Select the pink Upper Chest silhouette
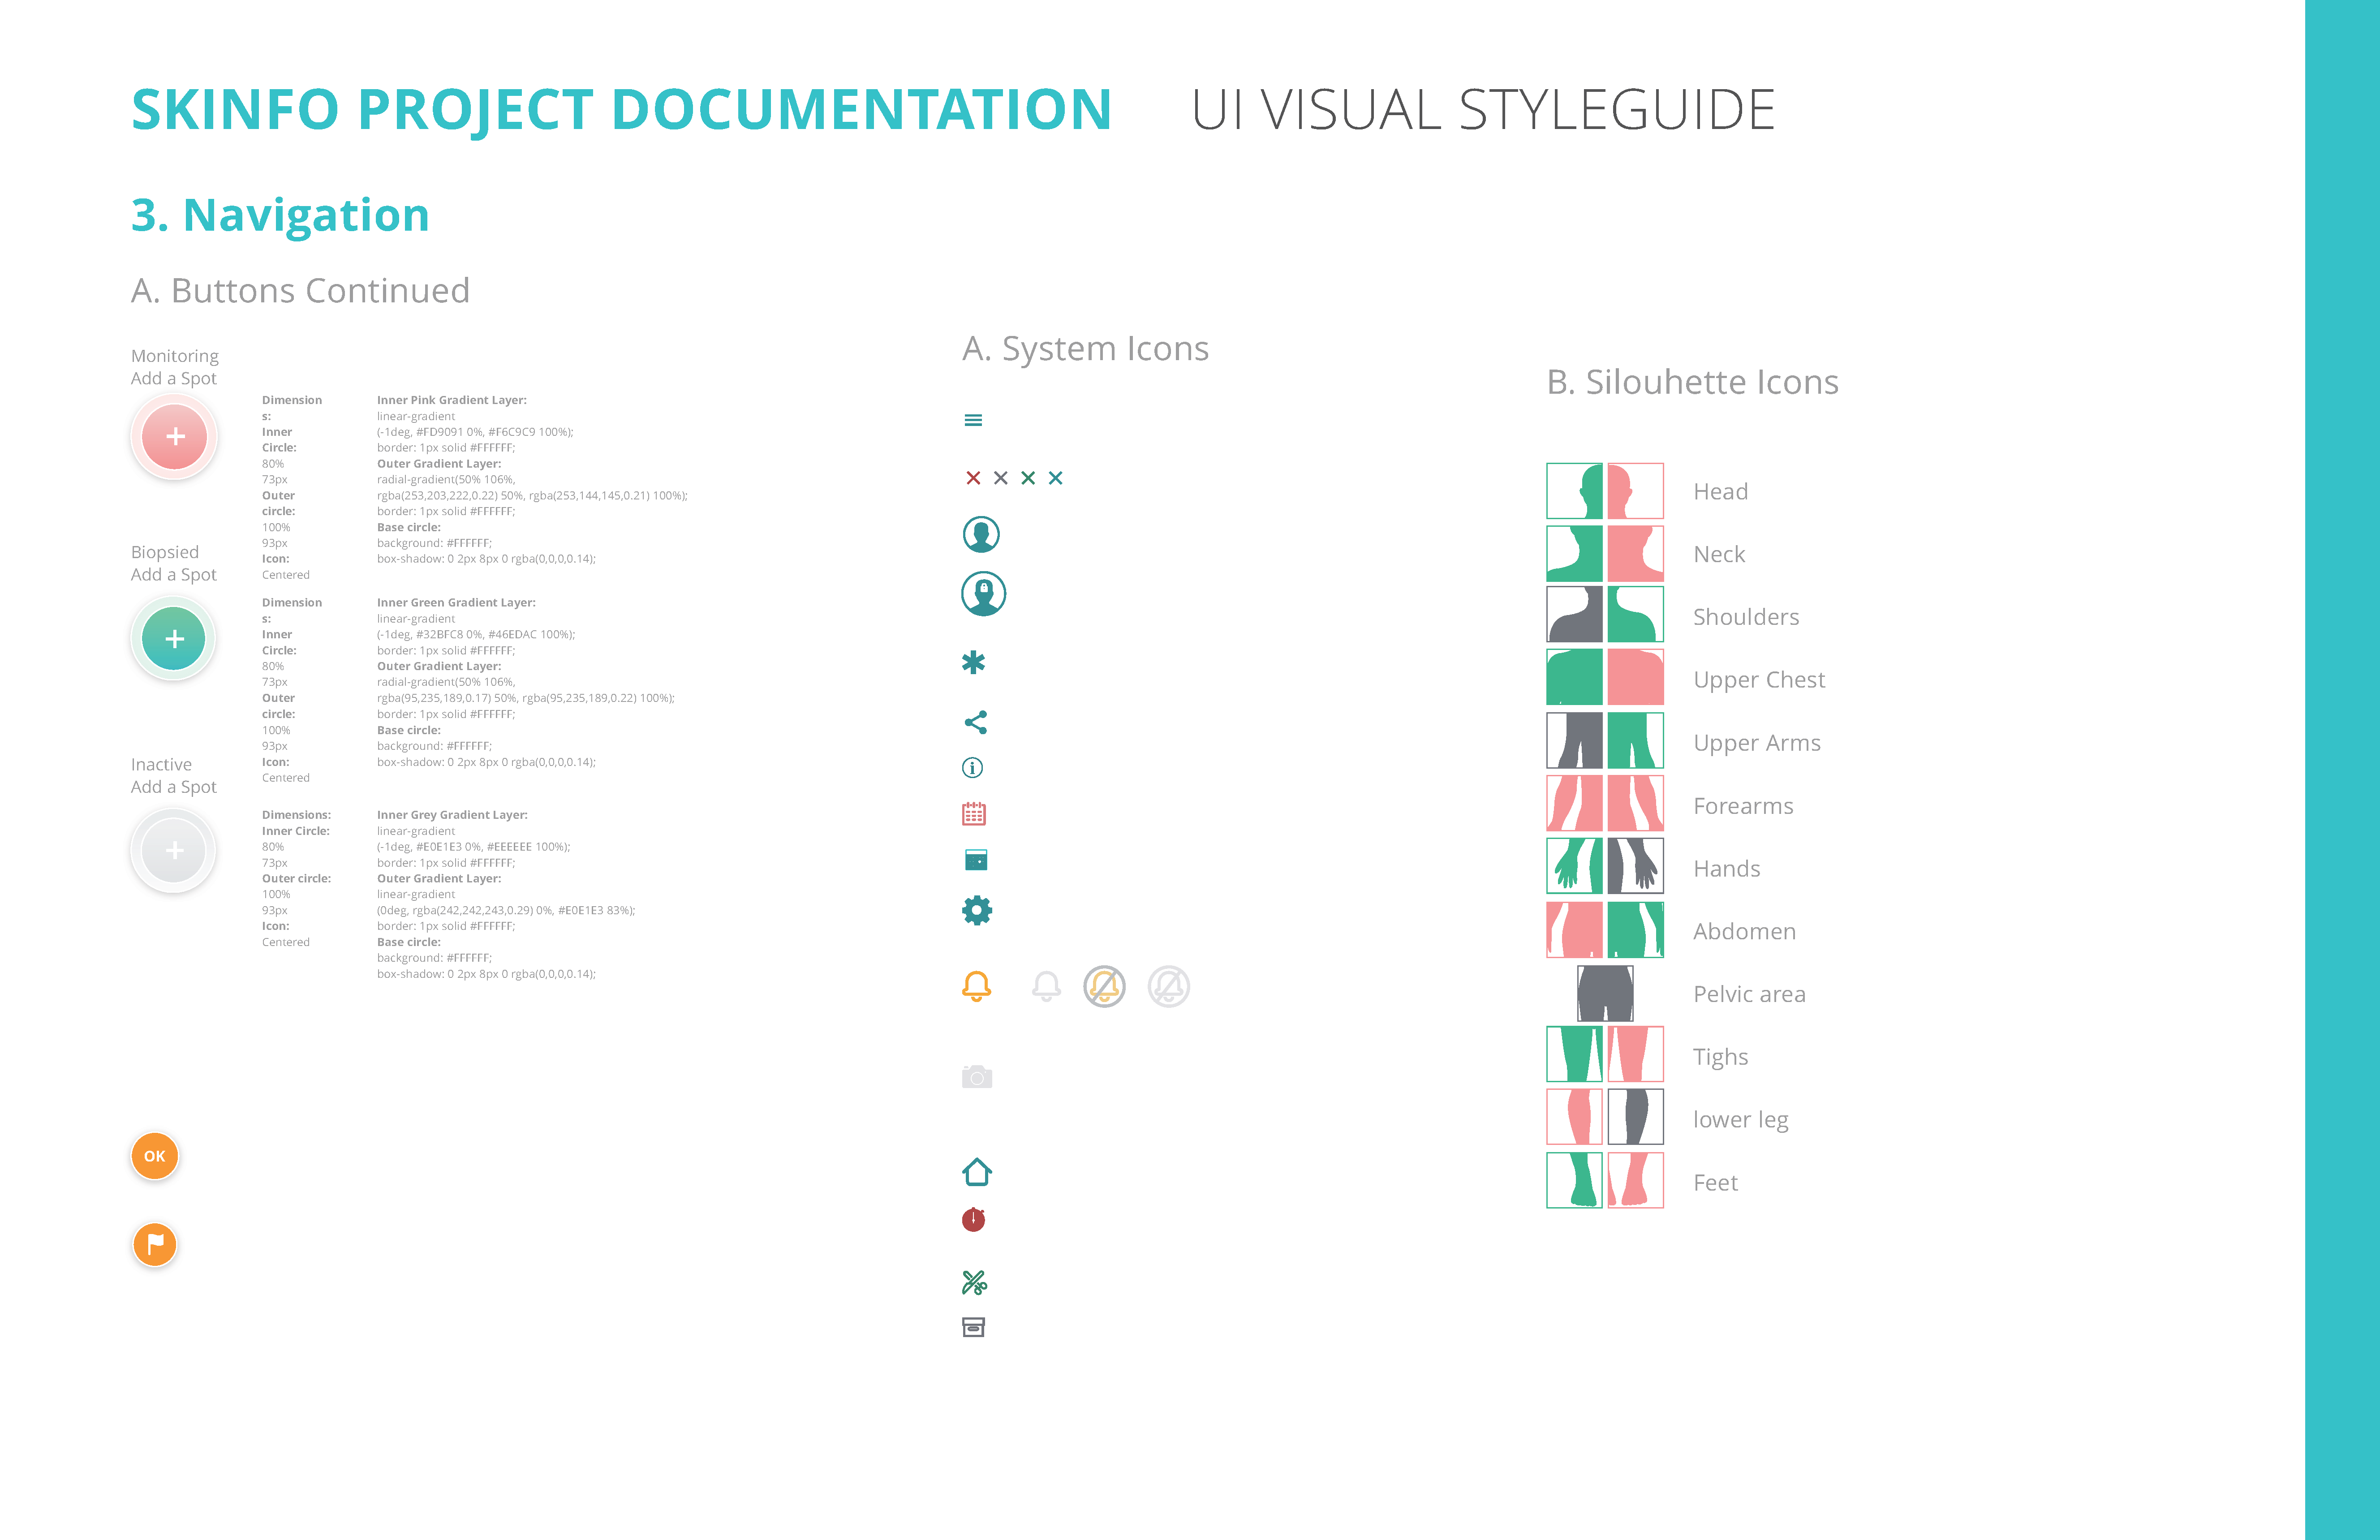 click(x=1636, y=677)
